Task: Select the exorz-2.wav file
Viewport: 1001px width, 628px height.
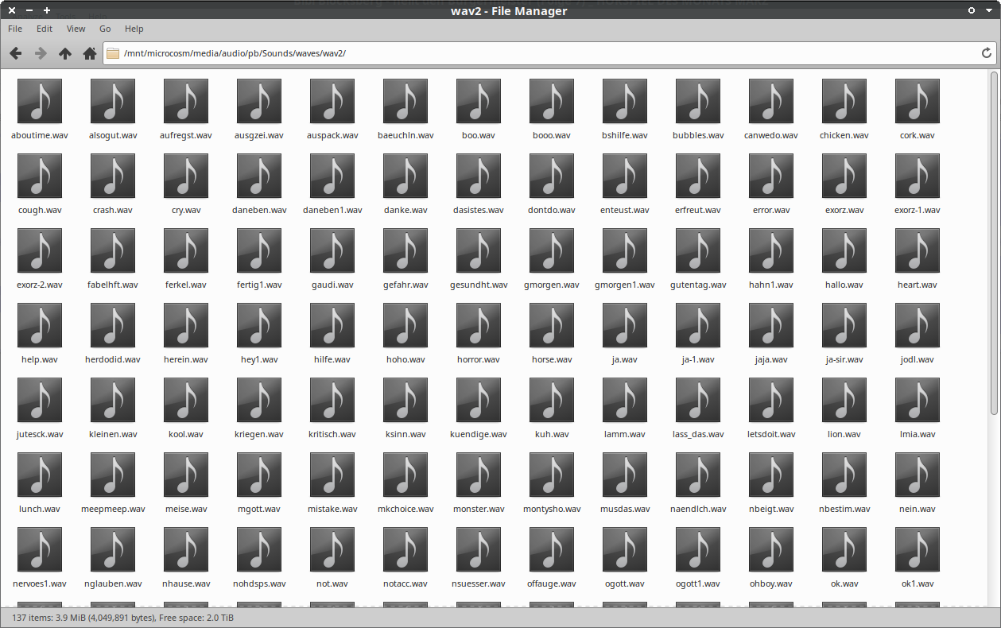Action: point(40,250)
